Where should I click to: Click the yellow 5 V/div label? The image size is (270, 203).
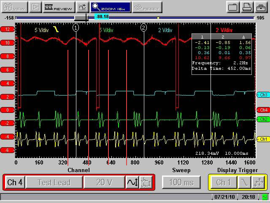pos(42,30)
